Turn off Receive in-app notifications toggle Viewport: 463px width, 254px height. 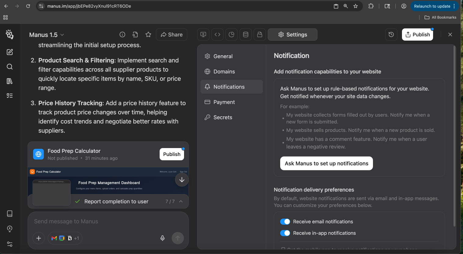coord(285,233)
